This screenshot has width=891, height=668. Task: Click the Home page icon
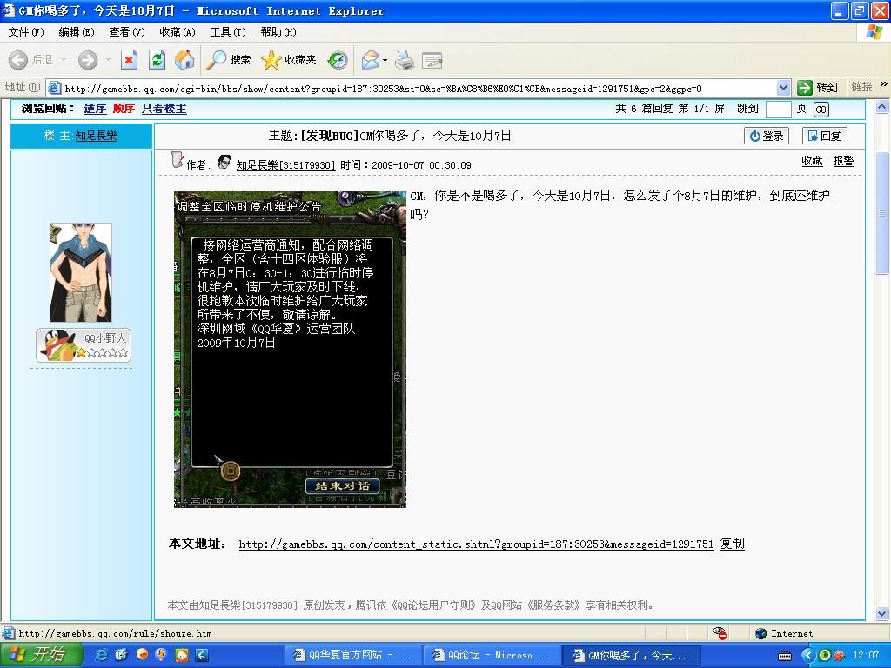pyautogui.click(x=184, y=60)
